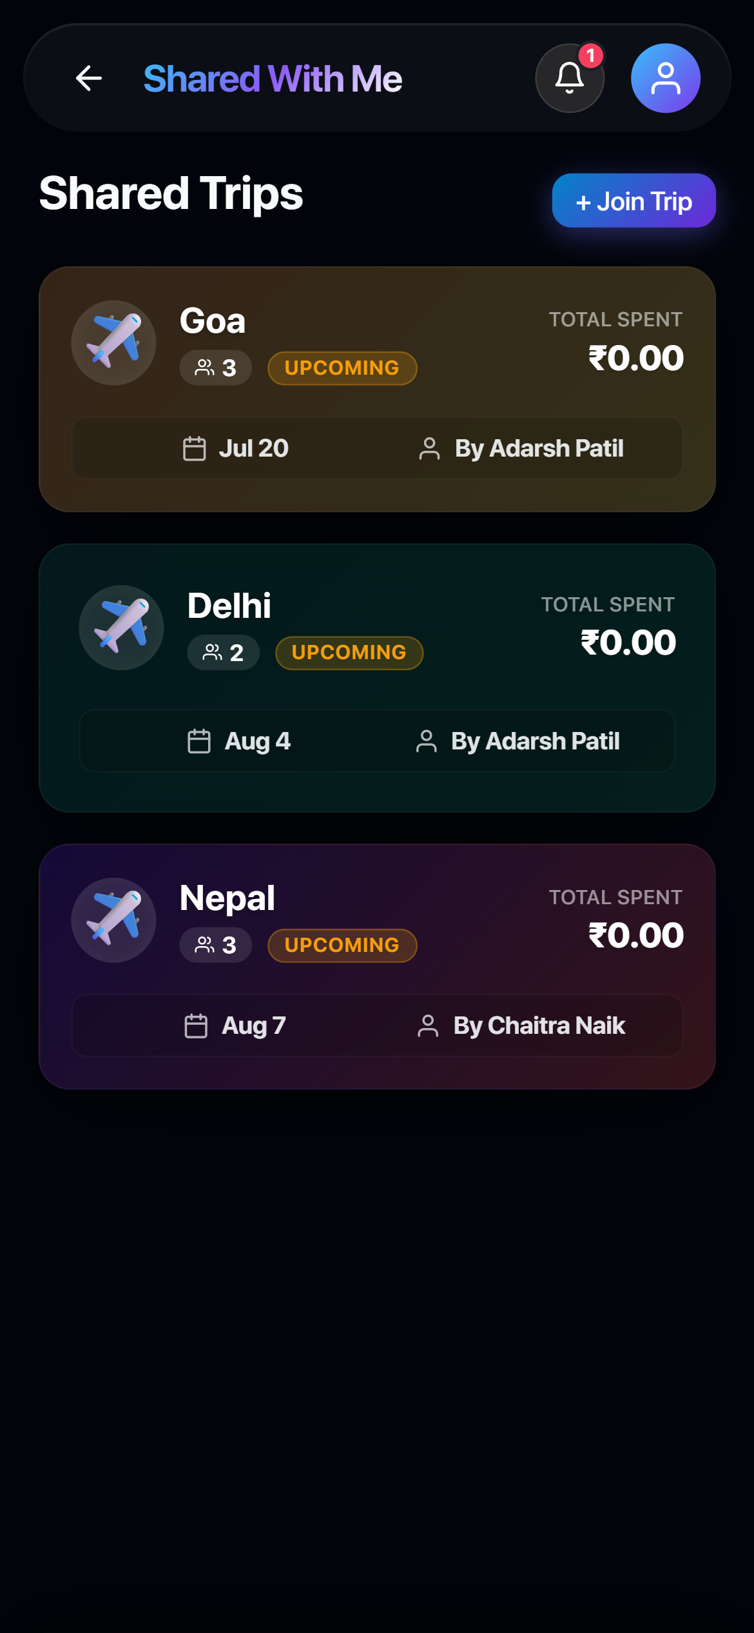This screenshot has height=1633, width=754.
Task: Click the Shared With Me header title
Action: [x=273, y=79]
